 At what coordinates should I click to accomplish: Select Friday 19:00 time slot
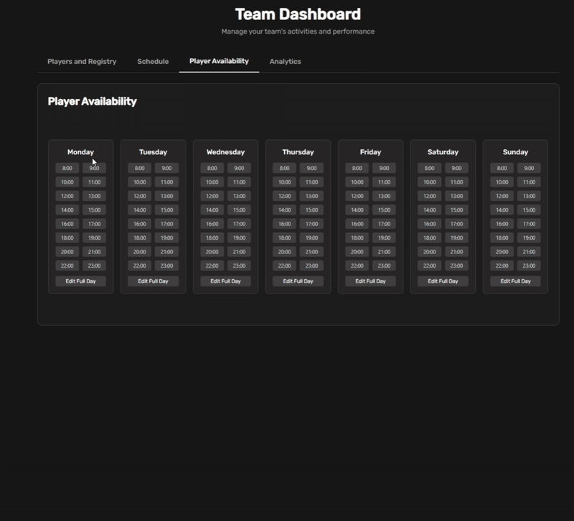pos(384,238)
